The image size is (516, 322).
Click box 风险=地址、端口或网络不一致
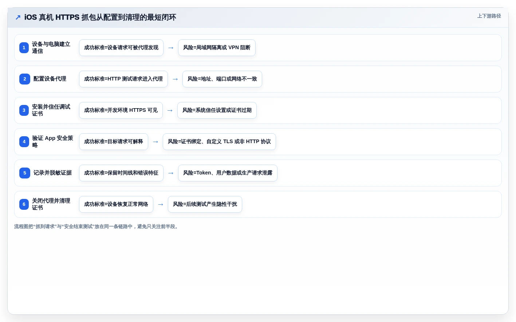tap(222, 79)
